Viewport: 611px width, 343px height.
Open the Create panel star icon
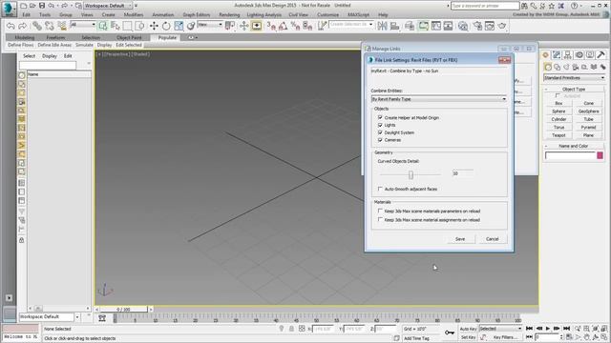click(x=545, y=55)
